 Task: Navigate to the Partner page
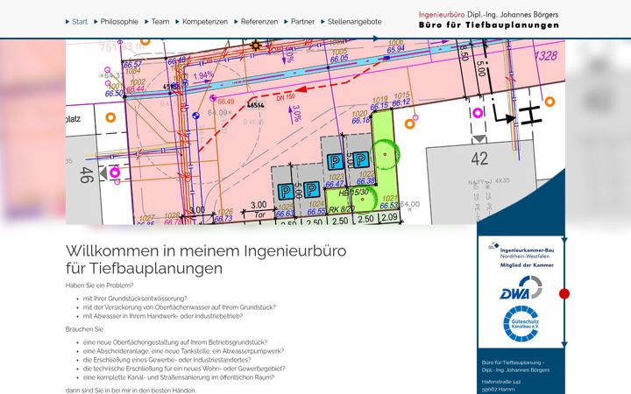[x=302, y=22]
